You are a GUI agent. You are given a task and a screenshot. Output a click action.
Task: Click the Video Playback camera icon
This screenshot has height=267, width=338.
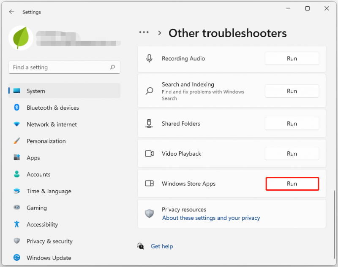tap(150, 154)
